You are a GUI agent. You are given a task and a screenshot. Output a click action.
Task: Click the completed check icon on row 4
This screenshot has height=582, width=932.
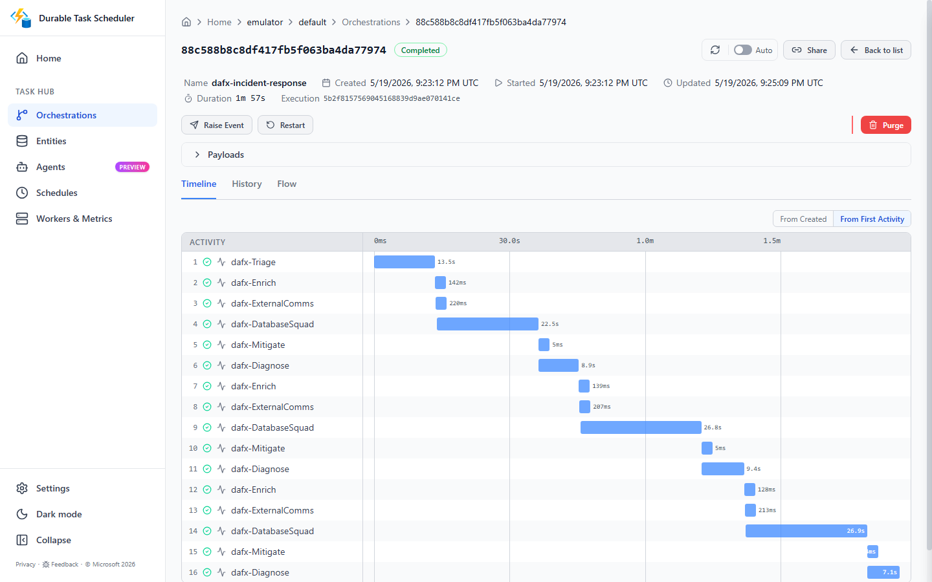[207, 324]
